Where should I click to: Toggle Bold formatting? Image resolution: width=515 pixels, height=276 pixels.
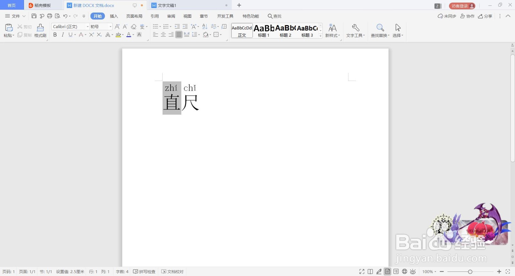55,35
